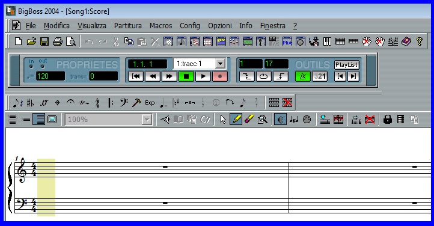
Task: Open the purple help book icon
Action: 406,41
